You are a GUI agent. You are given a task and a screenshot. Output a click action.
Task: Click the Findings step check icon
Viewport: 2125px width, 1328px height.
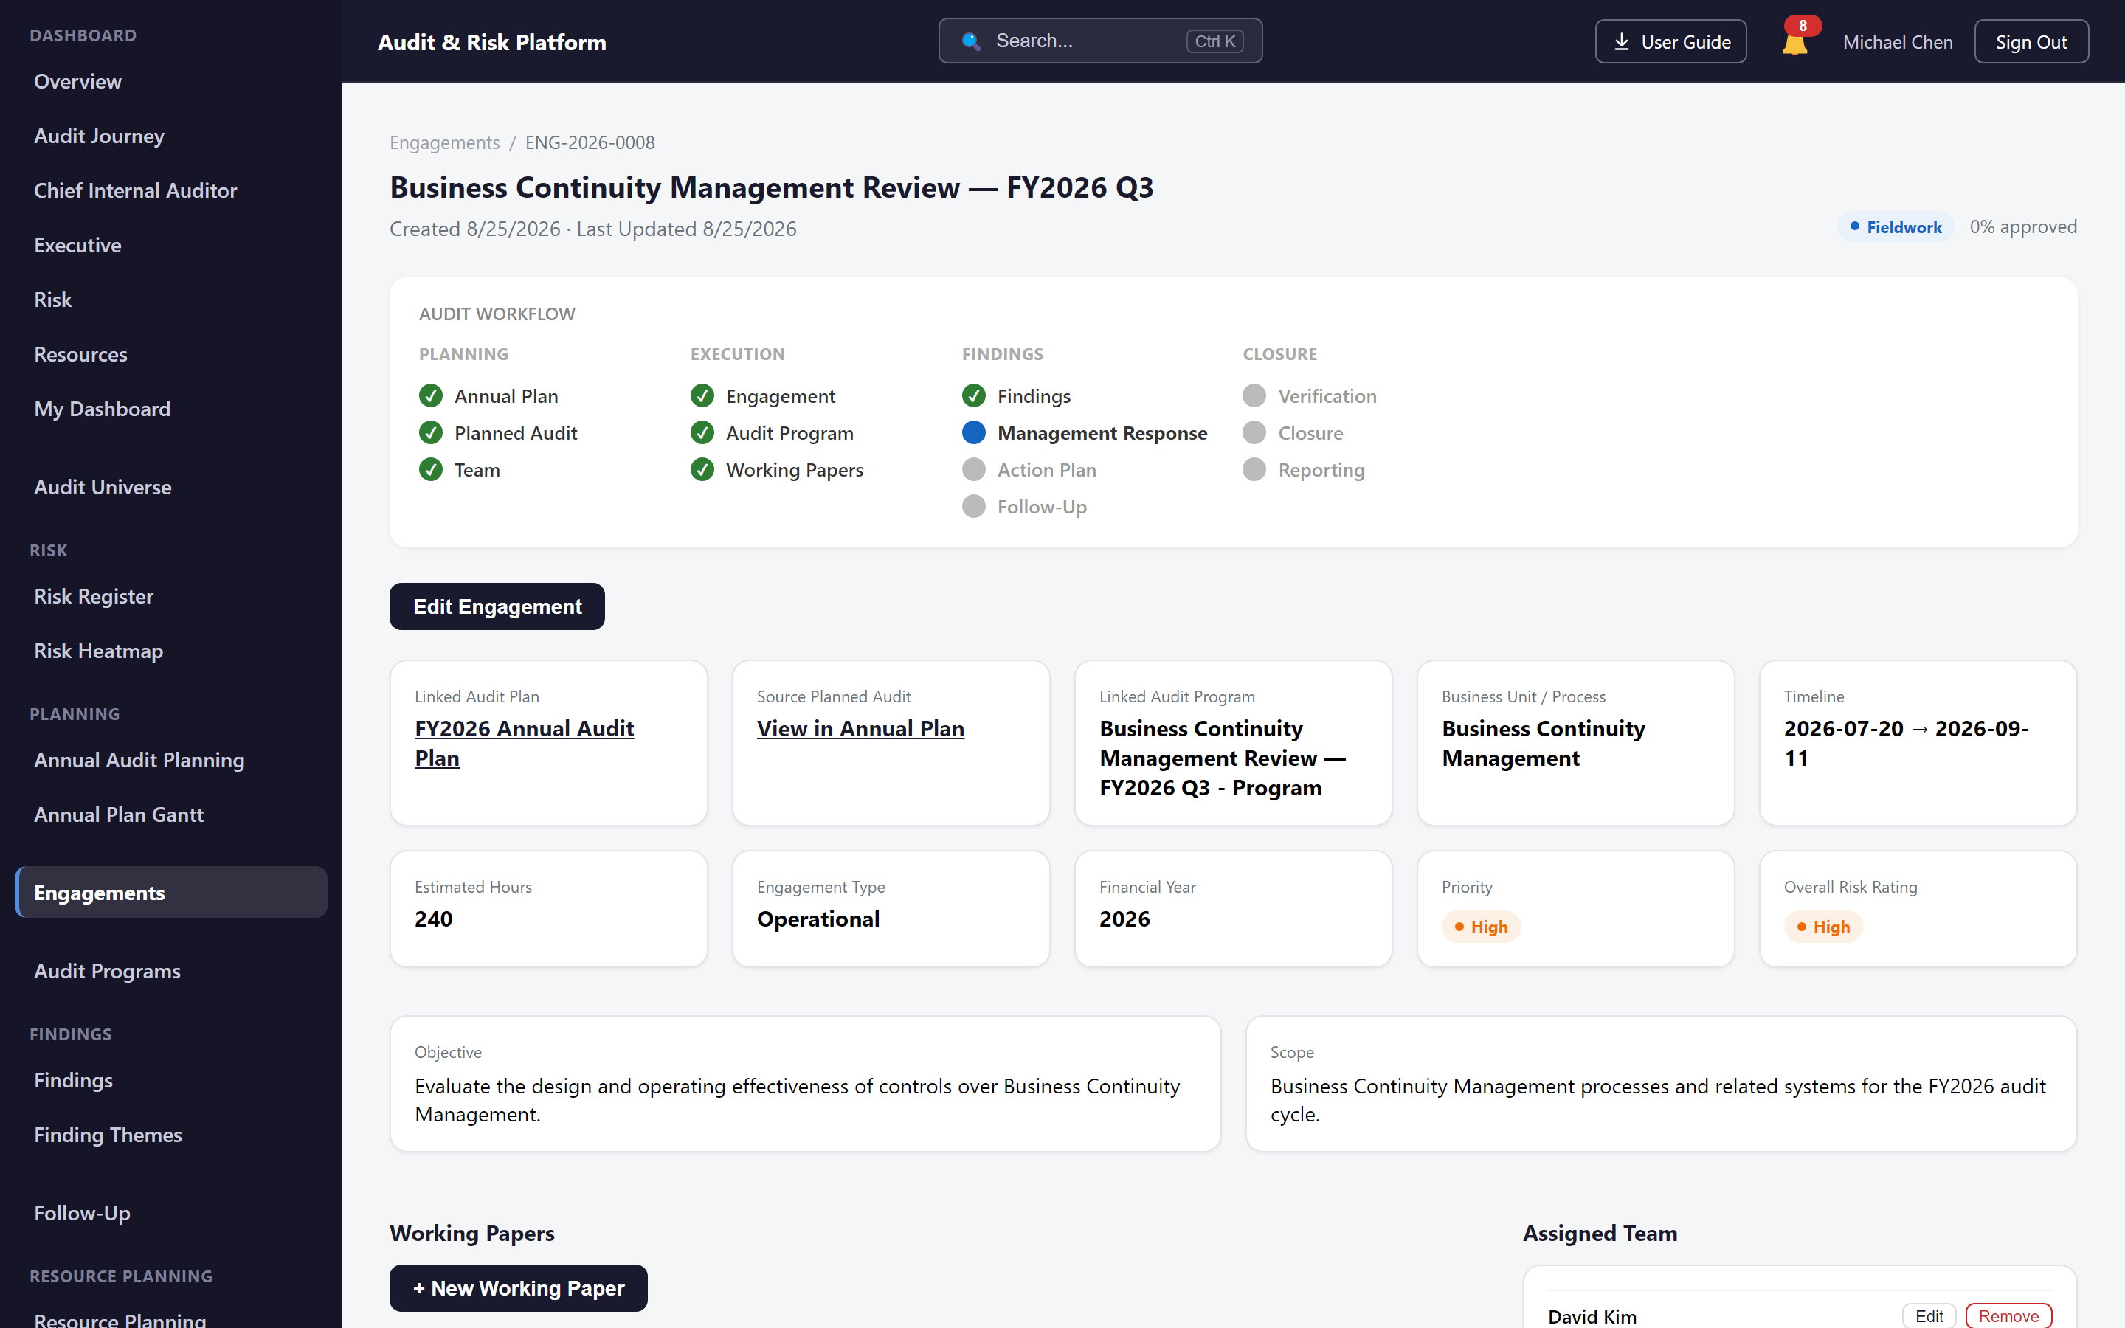(974, 396)
